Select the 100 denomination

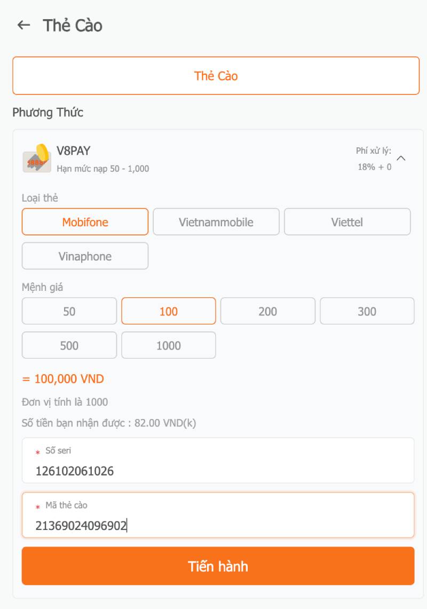168,311
